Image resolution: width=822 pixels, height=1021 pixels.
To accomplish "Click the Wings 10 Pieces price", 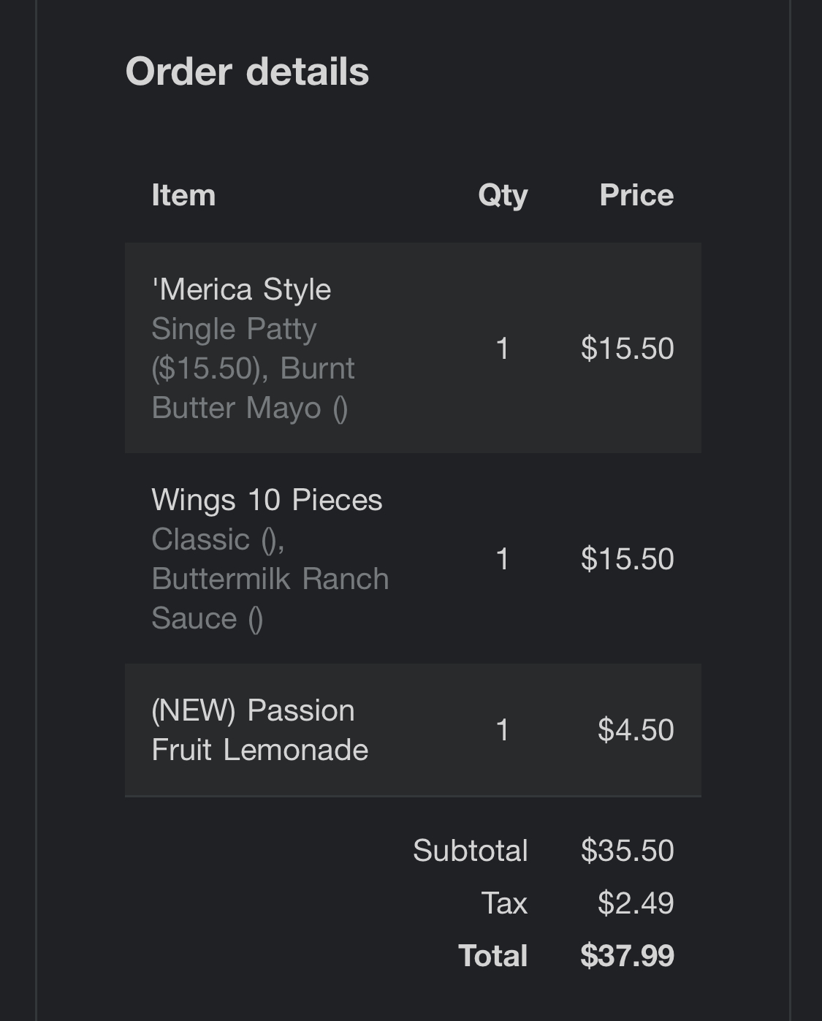I will pos(627,559).
